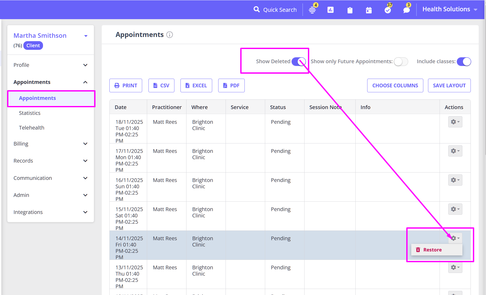Open the waitlist icon with badge 4
The height and width of the screenshot is (295, 486).
point(312,10)
